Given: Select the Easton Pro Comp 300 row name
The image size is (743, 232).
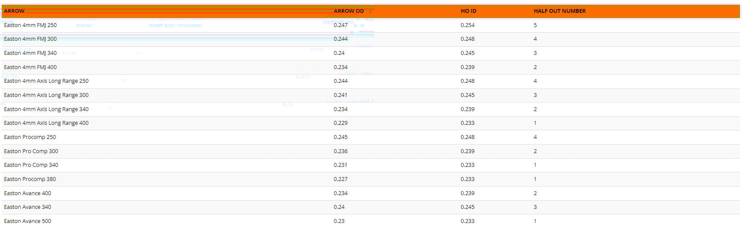Looking at the screenshot, I should tap(31, 151).
